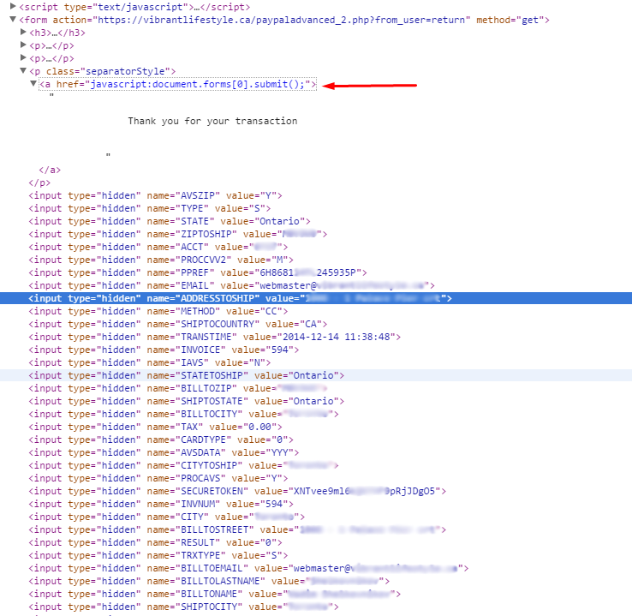Select the BILLTOEMAIL hidden input line
Viewport: 632px width, 616px height.
tap(248, 568)
